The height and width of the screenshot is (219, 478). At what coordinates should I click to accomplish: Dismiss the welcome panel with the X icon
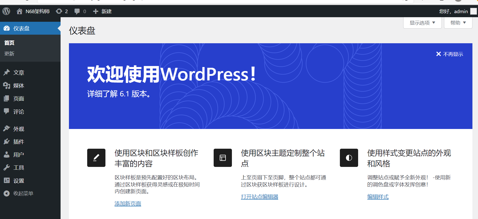pyautogui.click(x=438, y=54)
